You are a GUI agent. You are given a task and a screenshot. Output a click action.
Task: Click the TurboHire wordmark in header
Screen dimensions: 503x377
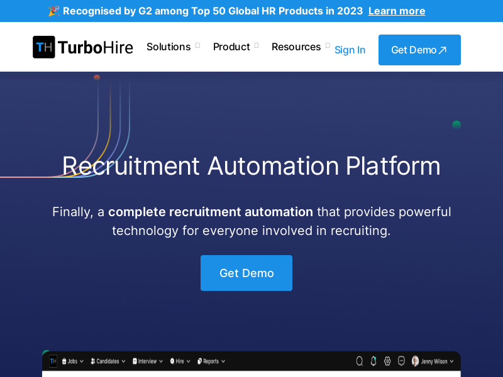96,48
